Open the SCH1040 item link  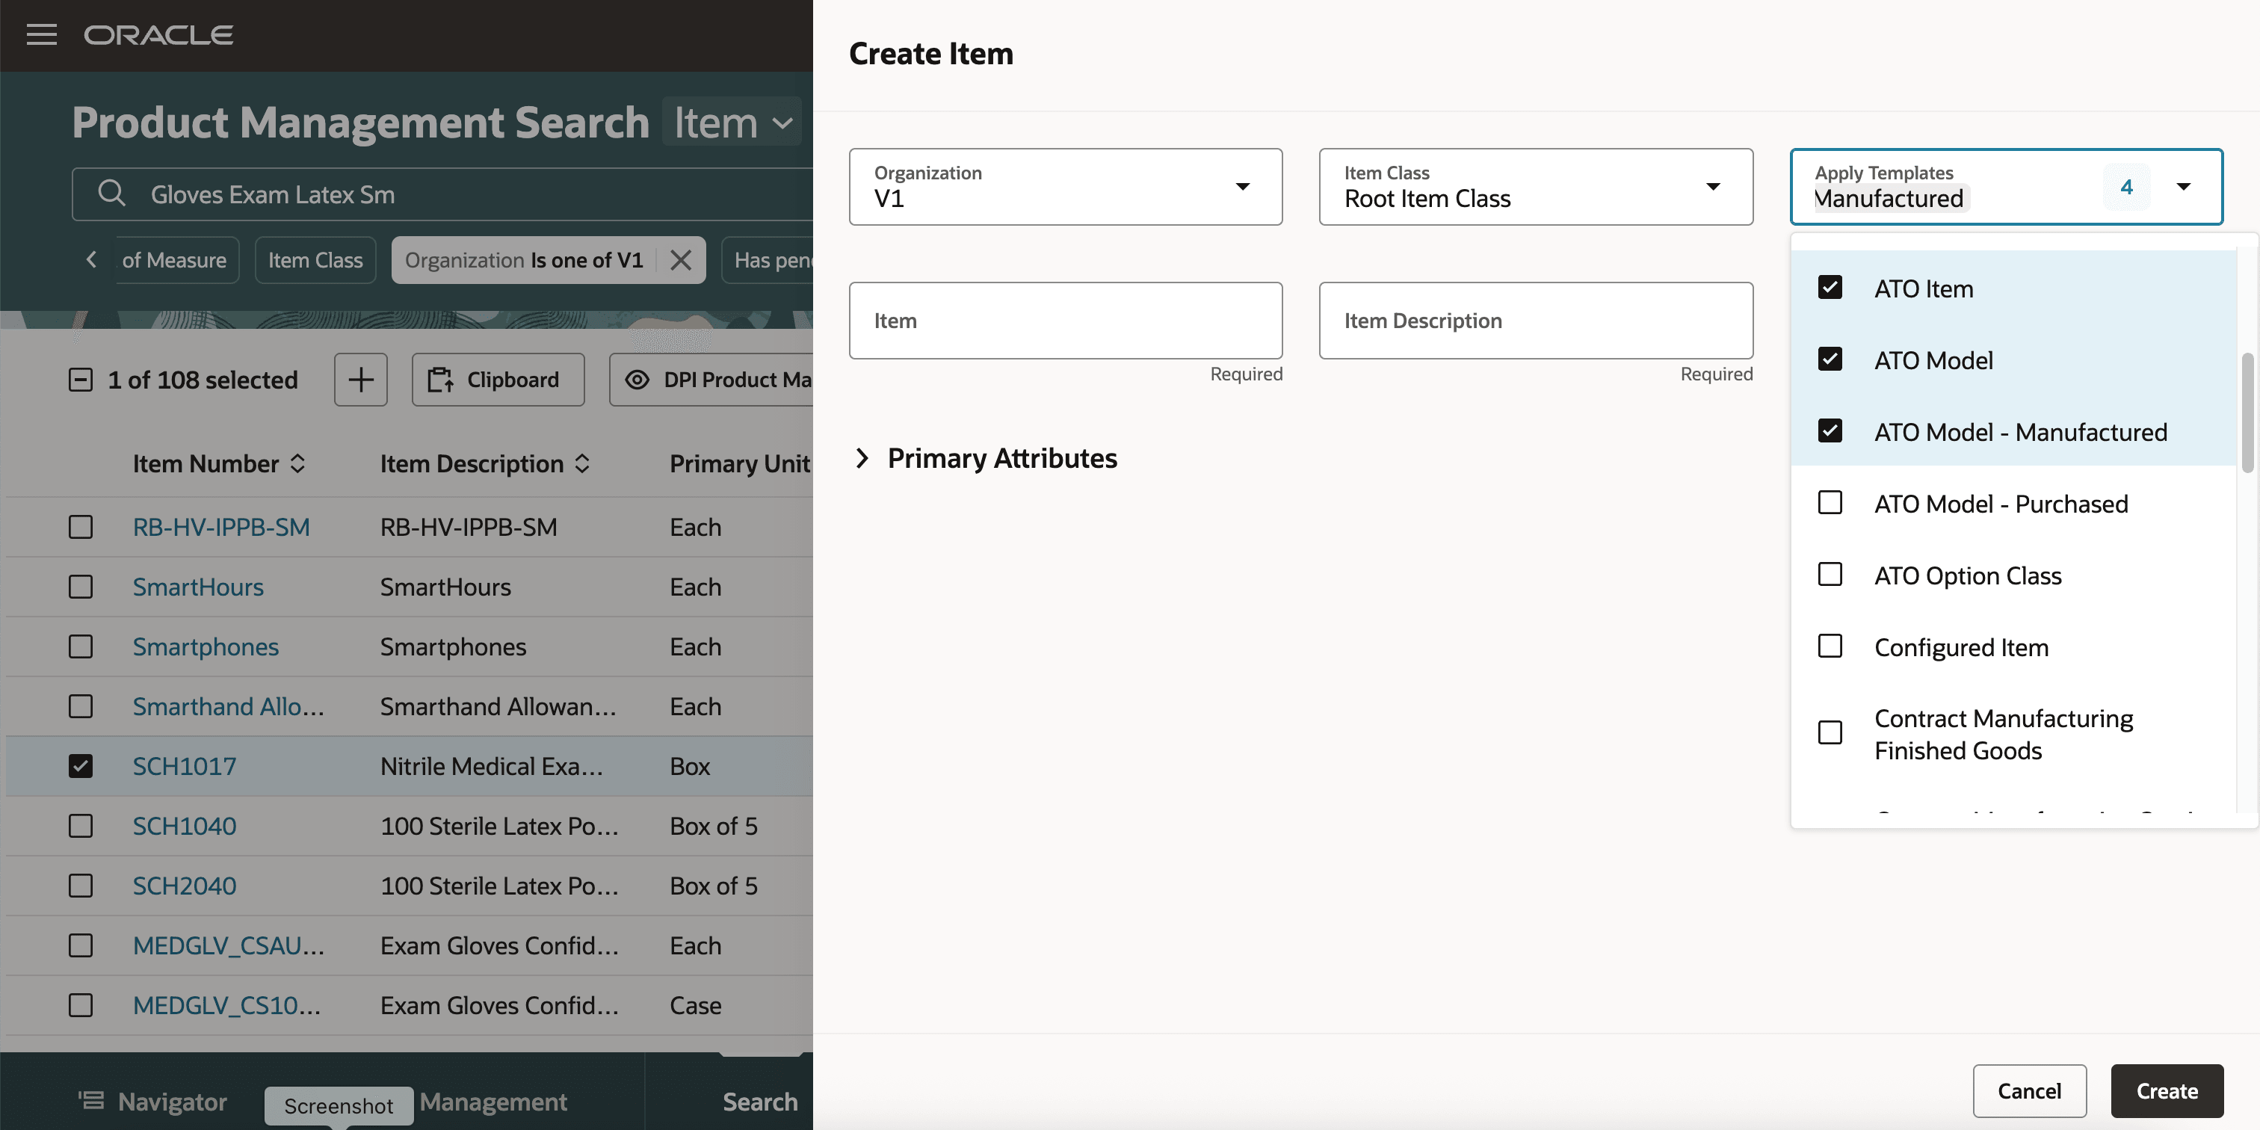(x=185, y=826)
